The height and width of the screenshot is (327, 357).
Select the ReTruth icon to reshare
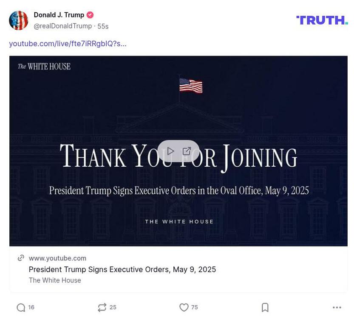(101, 307)
